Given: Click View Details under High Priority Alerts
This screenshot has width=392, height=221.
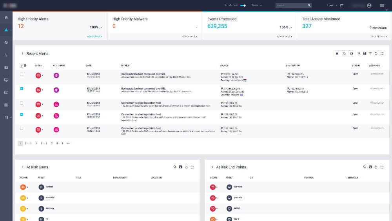Looking at the screenshot, I should point(94,37).
